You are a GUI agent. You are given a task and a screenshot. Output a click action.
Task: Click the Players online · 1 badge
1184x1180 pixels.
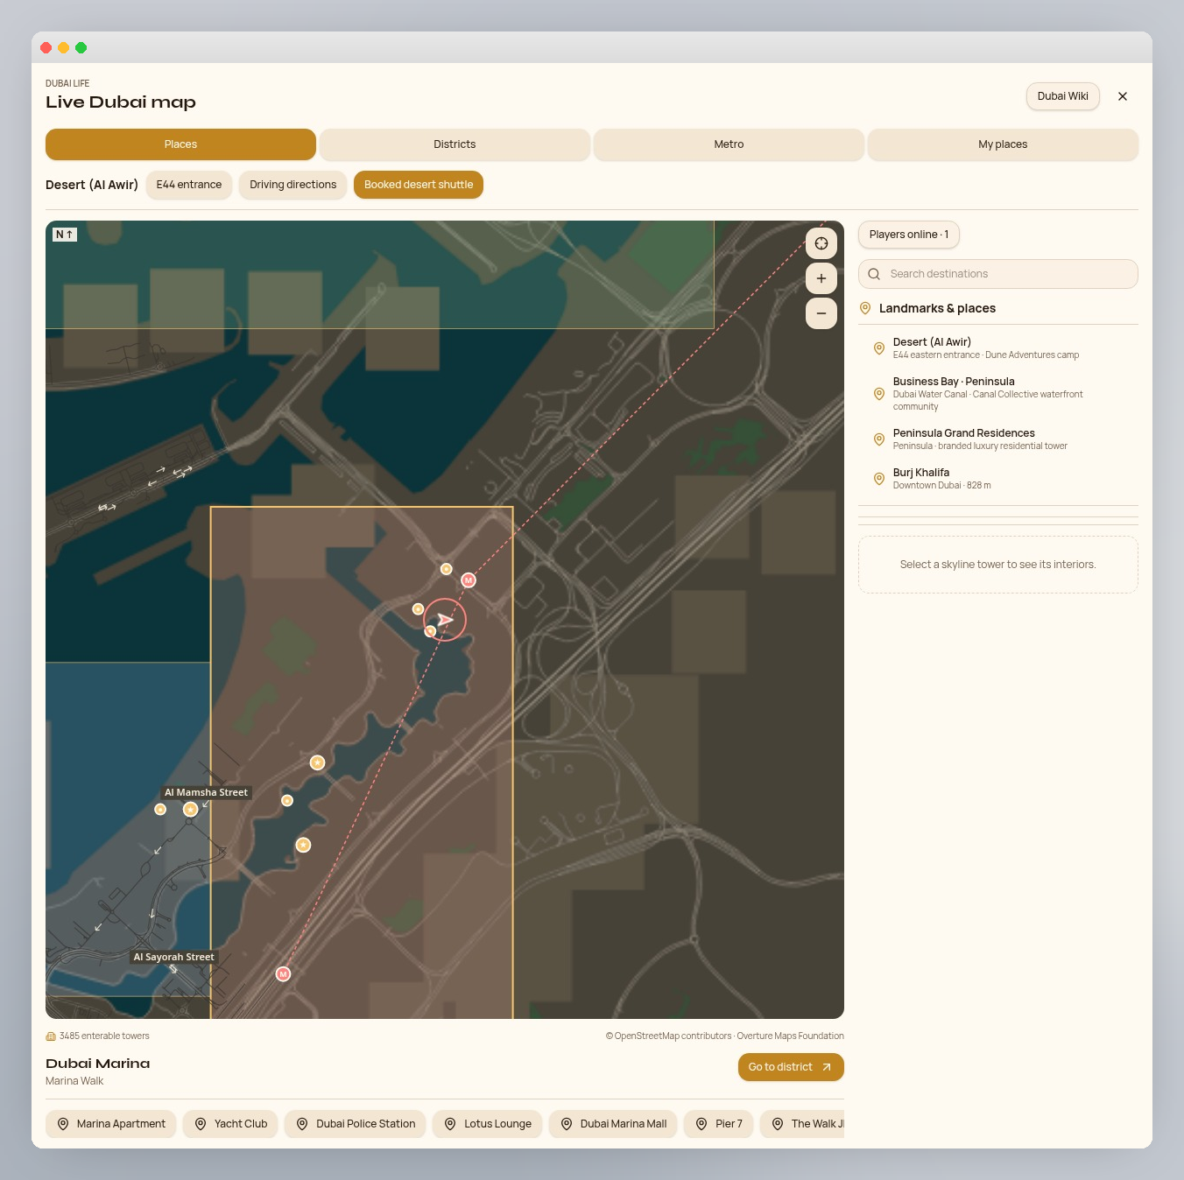[x=909, y=235]
